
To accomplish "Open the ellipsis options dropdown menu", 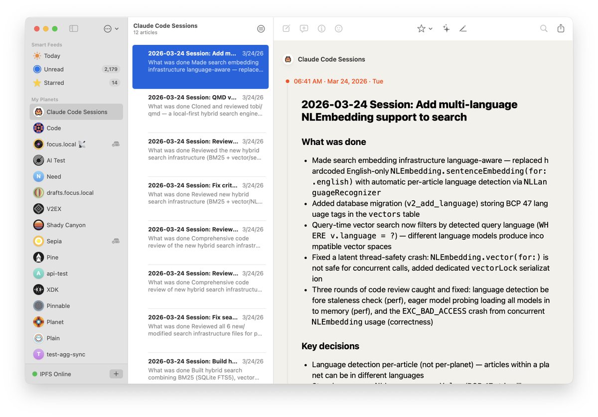I will (x=111, y=29).
